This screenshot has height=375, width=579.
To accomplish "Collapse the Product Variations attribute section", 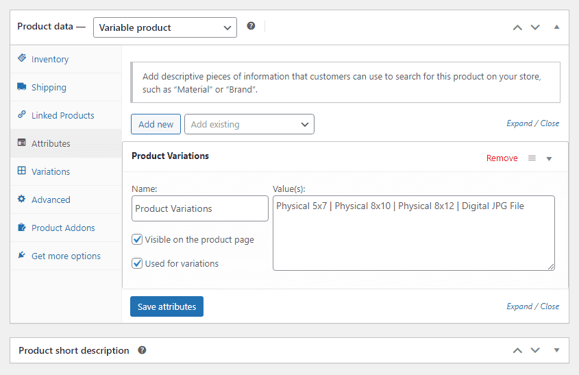I will click(x=549, y=158).
